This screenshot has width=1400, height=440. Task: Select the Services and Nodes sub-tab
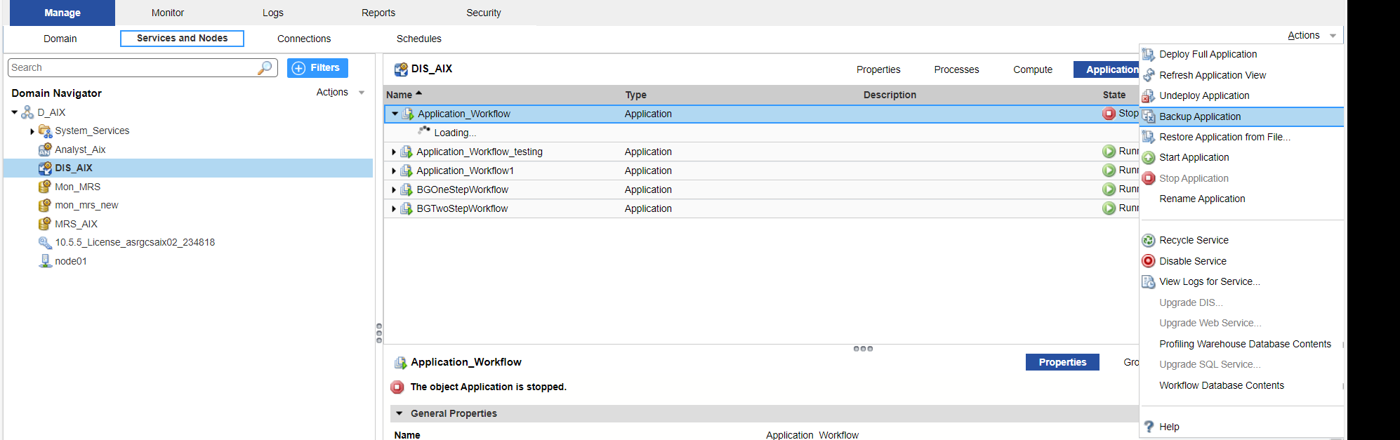(182, 39)
